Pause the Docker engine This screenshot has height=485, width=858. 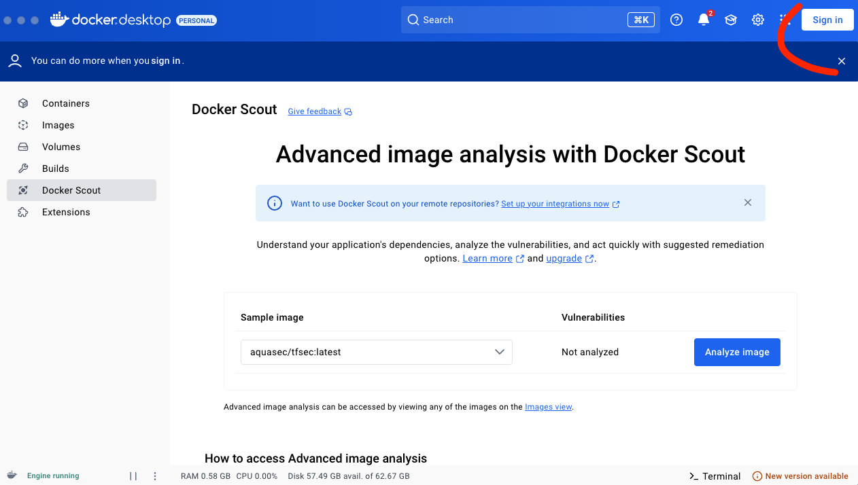tap(133, 476)
